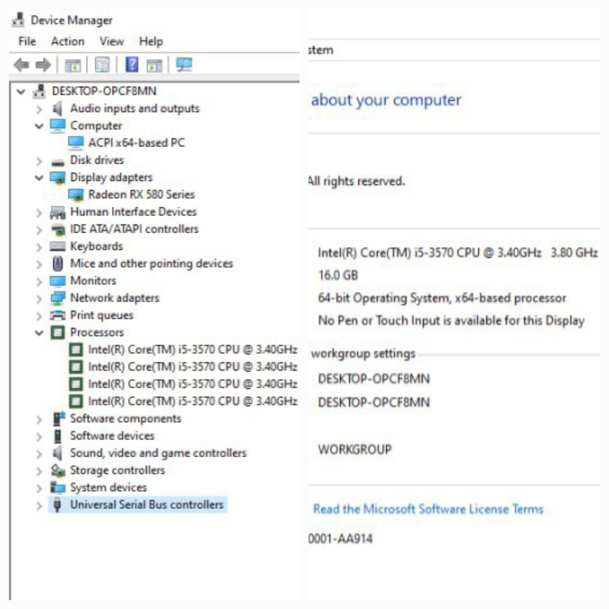Open the Help menu

(x=151, y=41)
